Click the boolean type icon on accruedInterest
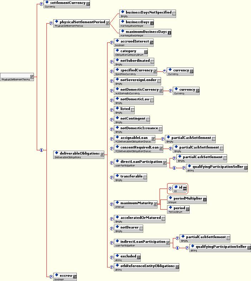251x281 pixels. [x=152, y=42]
